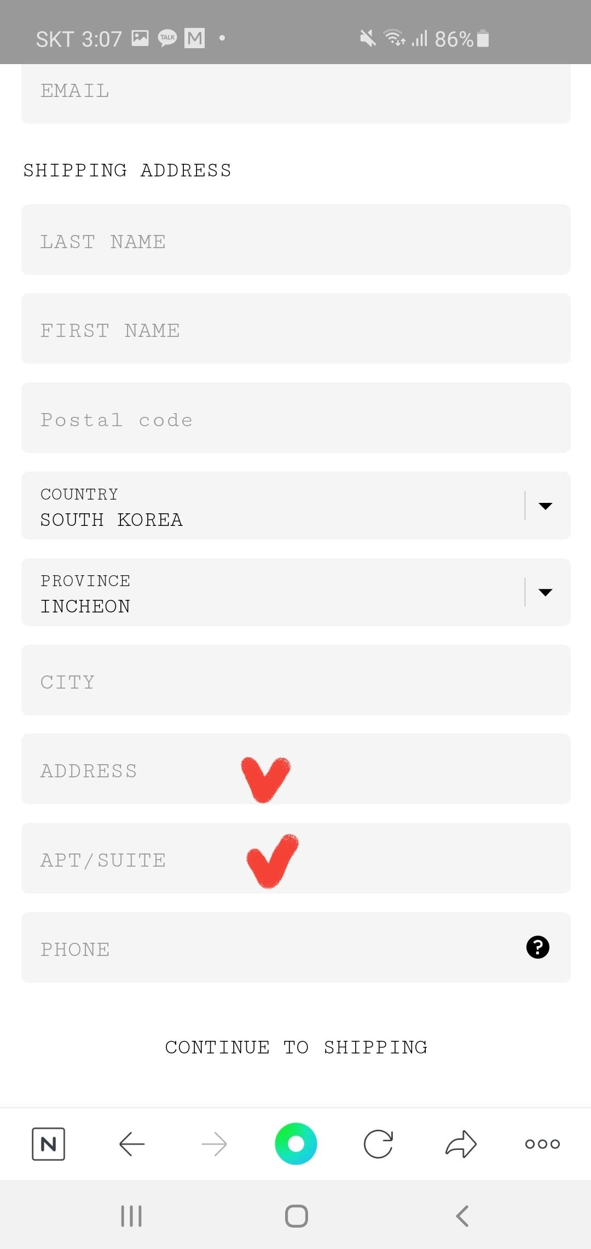Tap the browser forward arrow
591x1249 pixels.
pos(214,1144)
